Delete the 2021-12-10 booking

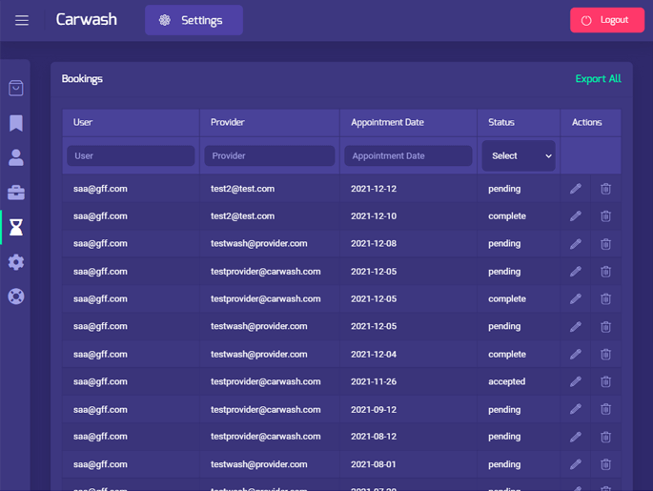605,216
